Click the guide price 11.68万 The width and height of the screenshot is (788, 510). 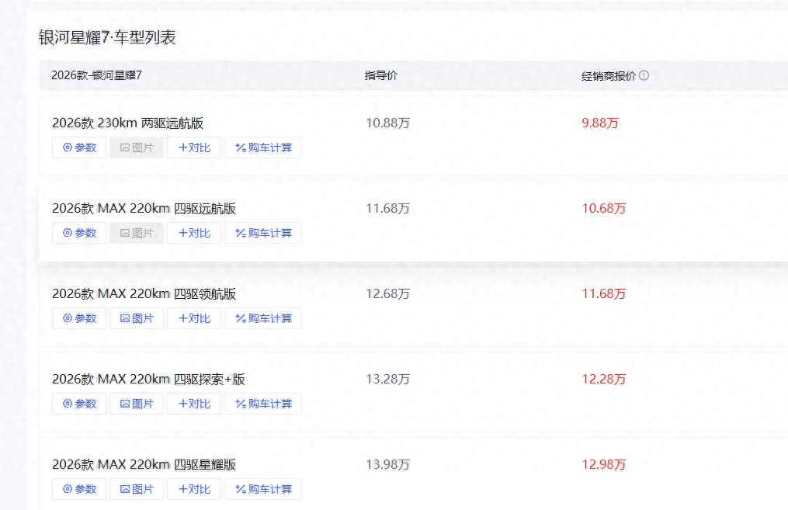[x=387, y=209]
